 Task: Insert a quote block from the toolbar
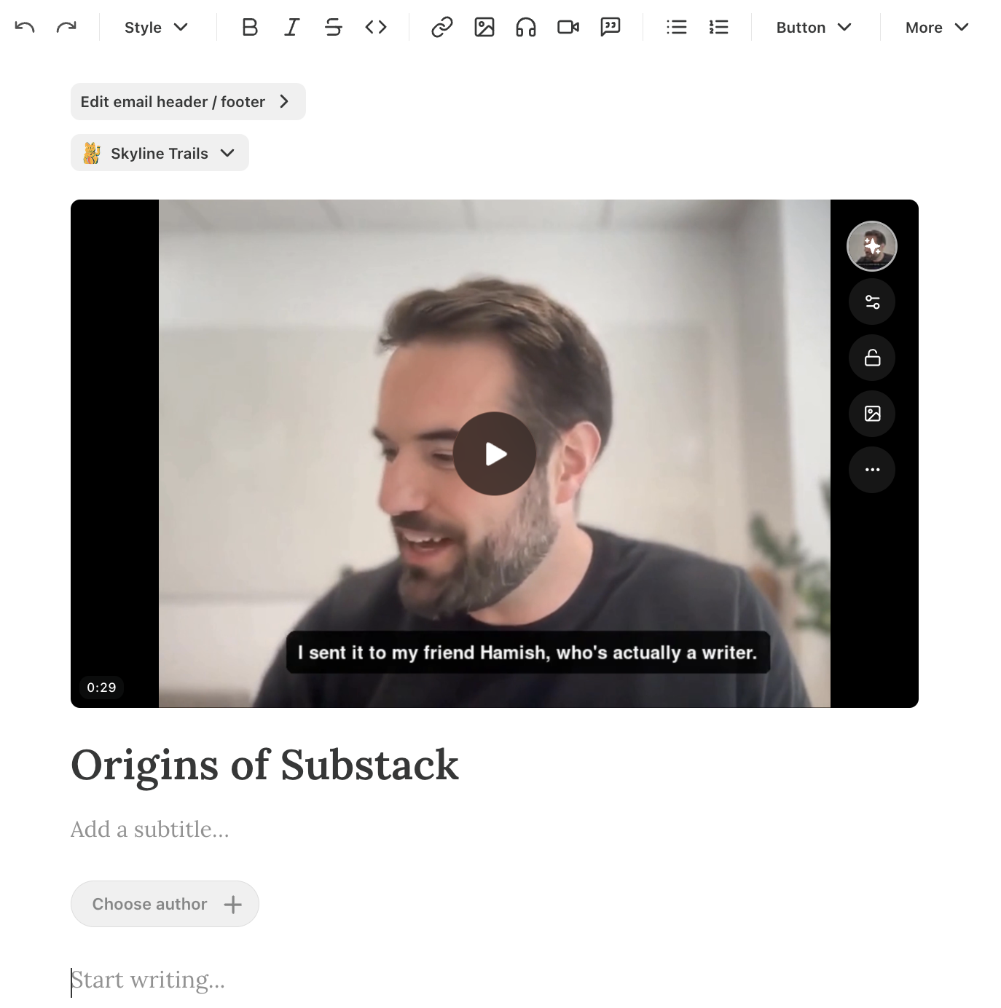coord(611,28)
